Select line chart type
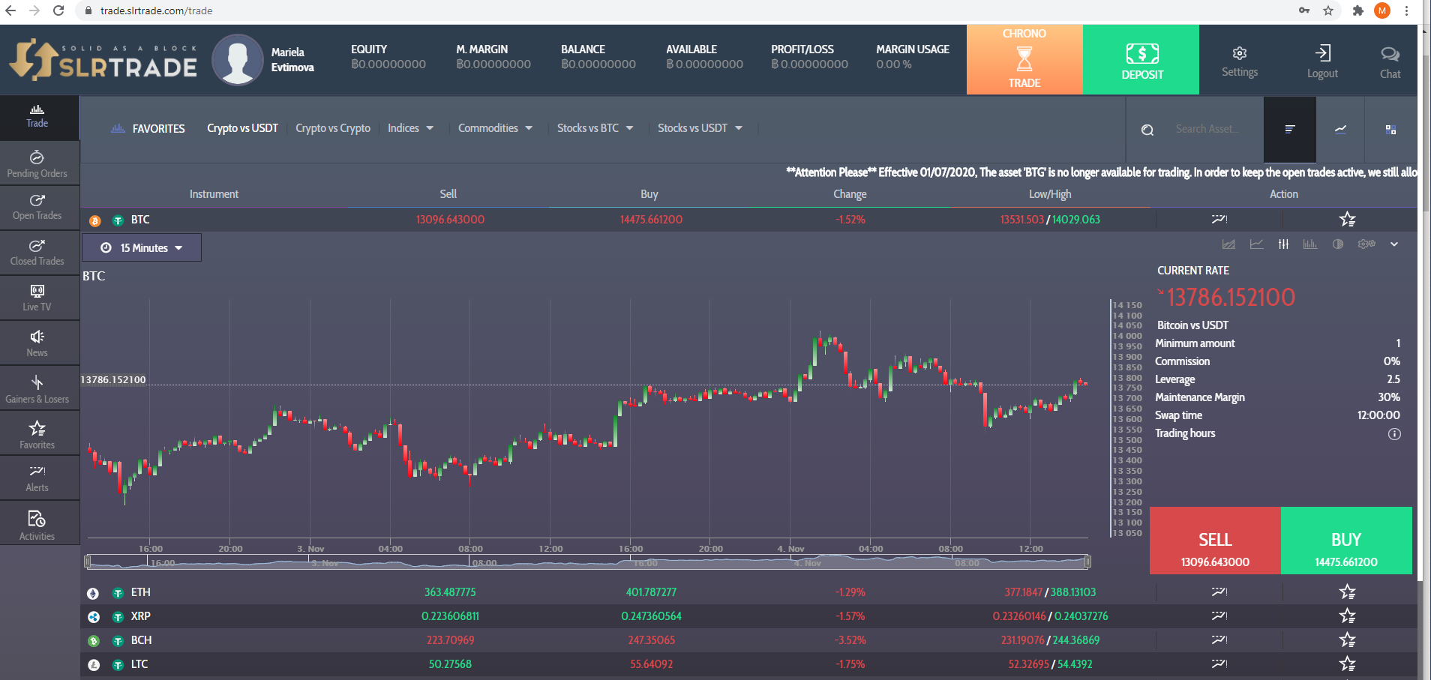 pyautogui.click(x=1256, y=244)
